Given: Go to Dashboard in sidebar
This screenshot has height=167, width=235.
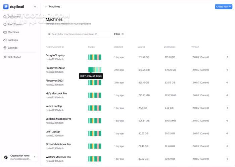Looking at the screenshot, I should [x=14, y=16].
